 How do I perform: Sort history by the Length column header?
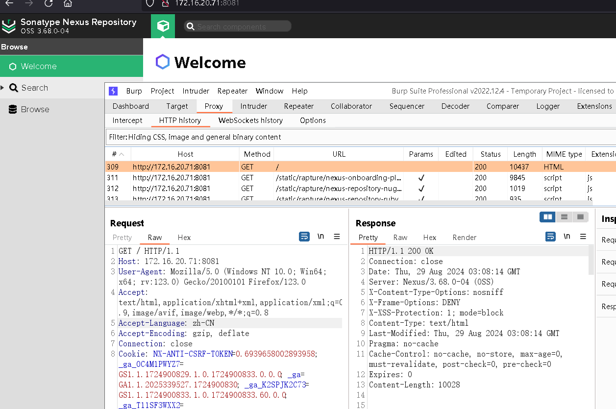[x=525, y=154]
